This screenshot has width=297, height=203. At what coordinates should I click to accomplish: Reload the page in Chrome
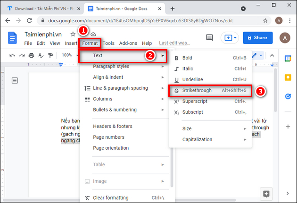point(29,20)
